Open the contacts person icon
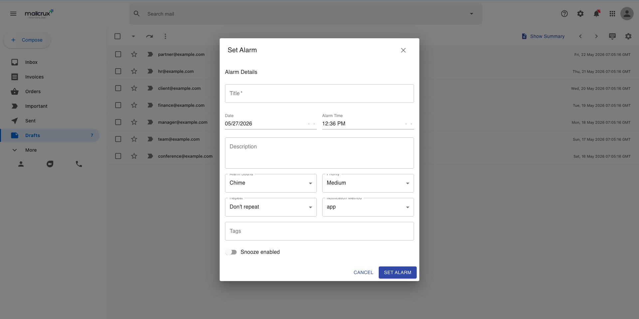 [21, 164]
